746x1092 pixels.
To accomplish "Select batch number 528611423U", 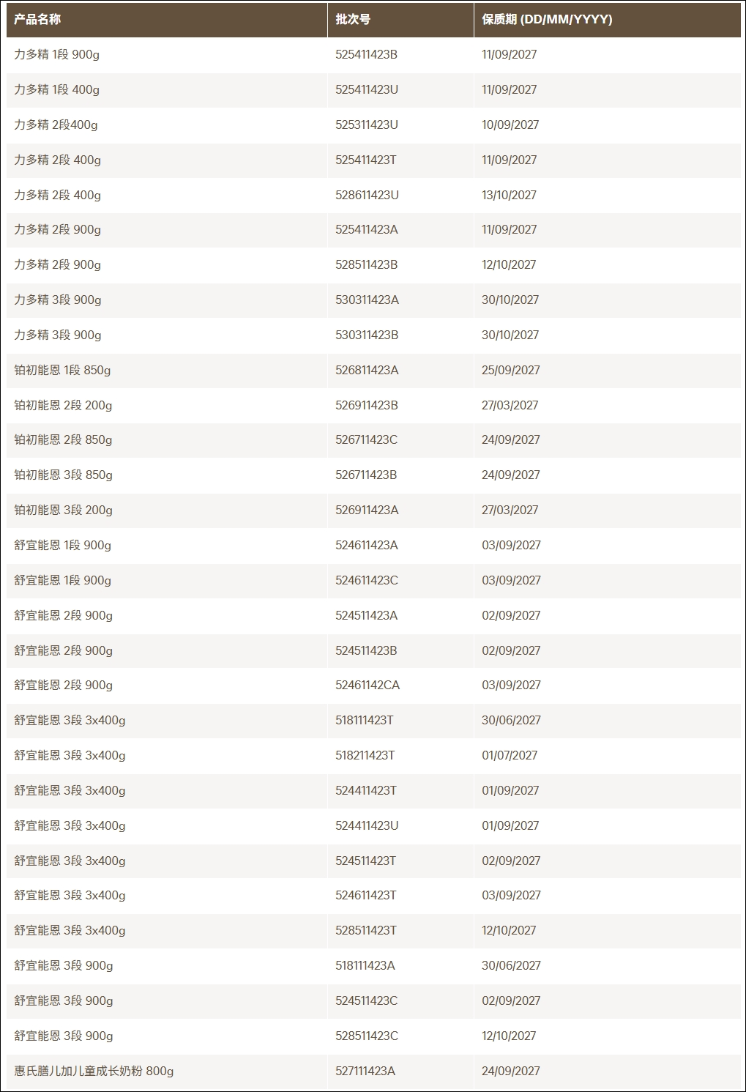I will (x=367, y=195).
